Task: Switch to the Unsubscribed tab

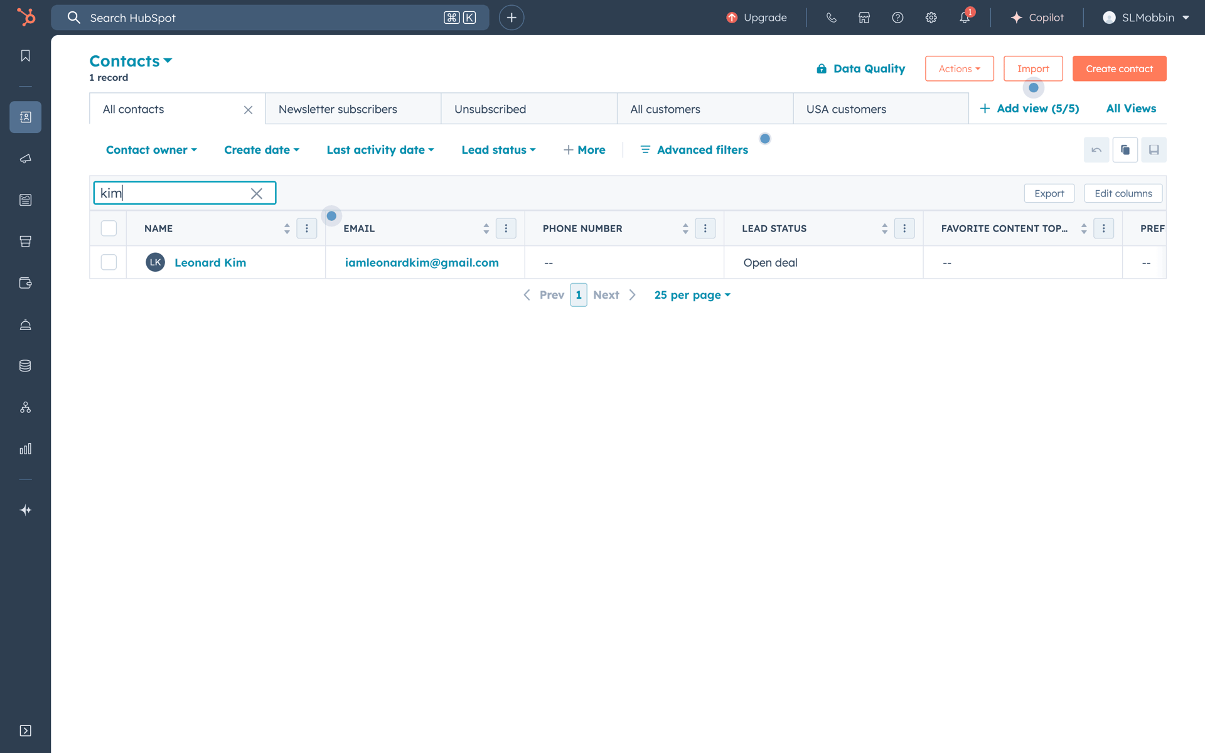Action: point(528,109)
